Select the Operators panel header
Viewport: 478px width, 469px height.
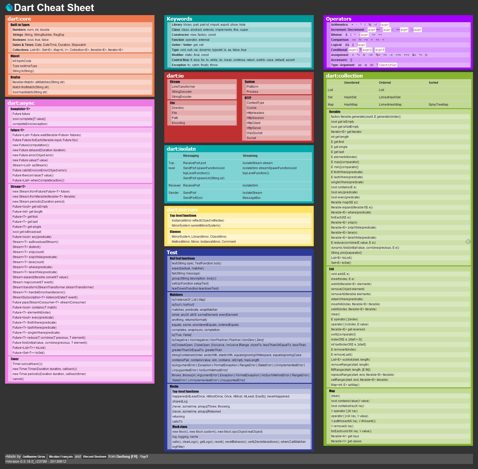click(x=338, y=19)
